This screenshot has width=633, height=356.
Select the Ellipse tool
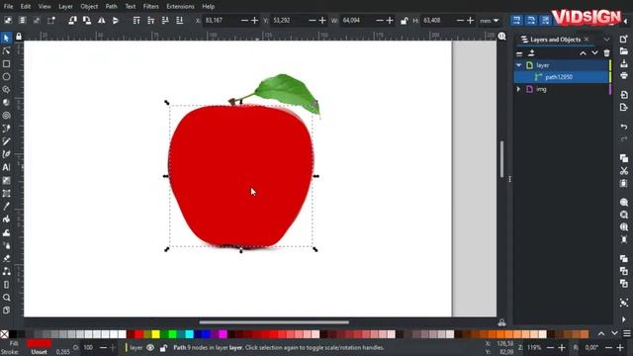(6, 77)
